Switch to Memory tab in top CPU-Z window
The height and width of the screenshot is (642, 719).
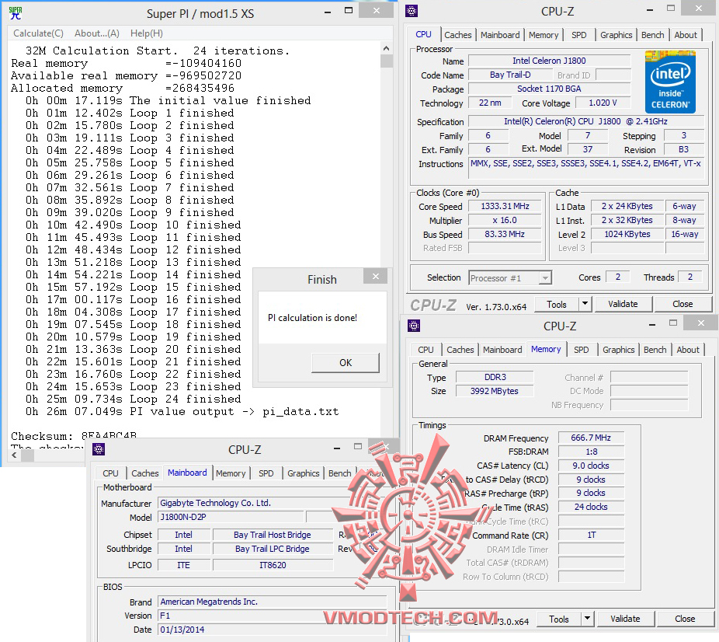coord(544,35)
